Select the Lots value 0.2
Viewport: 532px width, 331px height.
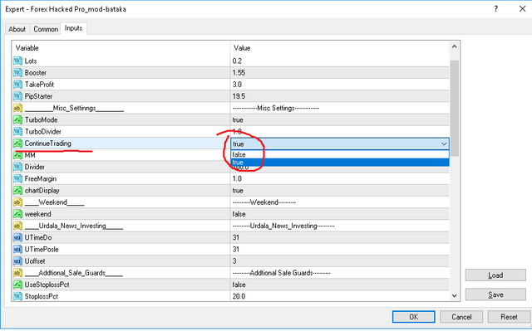(237, 61)
